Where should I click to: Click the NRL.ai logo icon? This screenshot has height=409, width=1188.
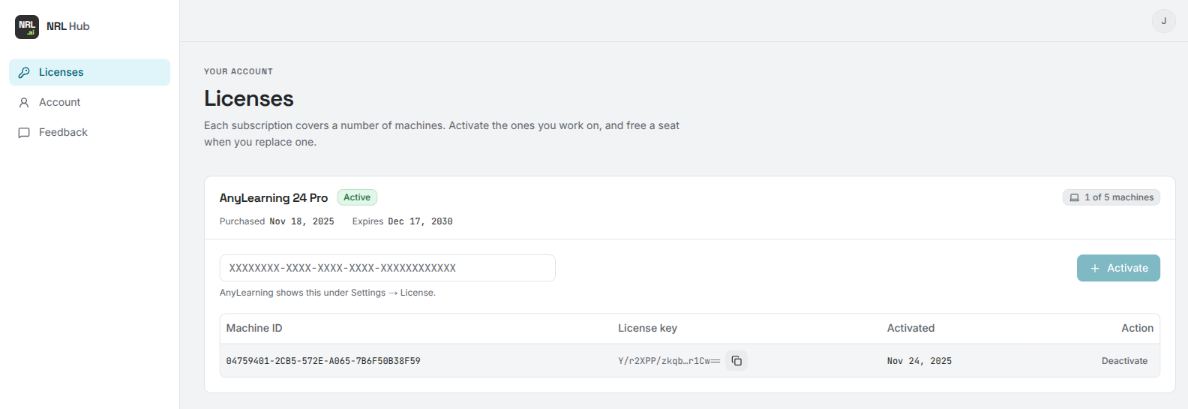pos(27,27)
